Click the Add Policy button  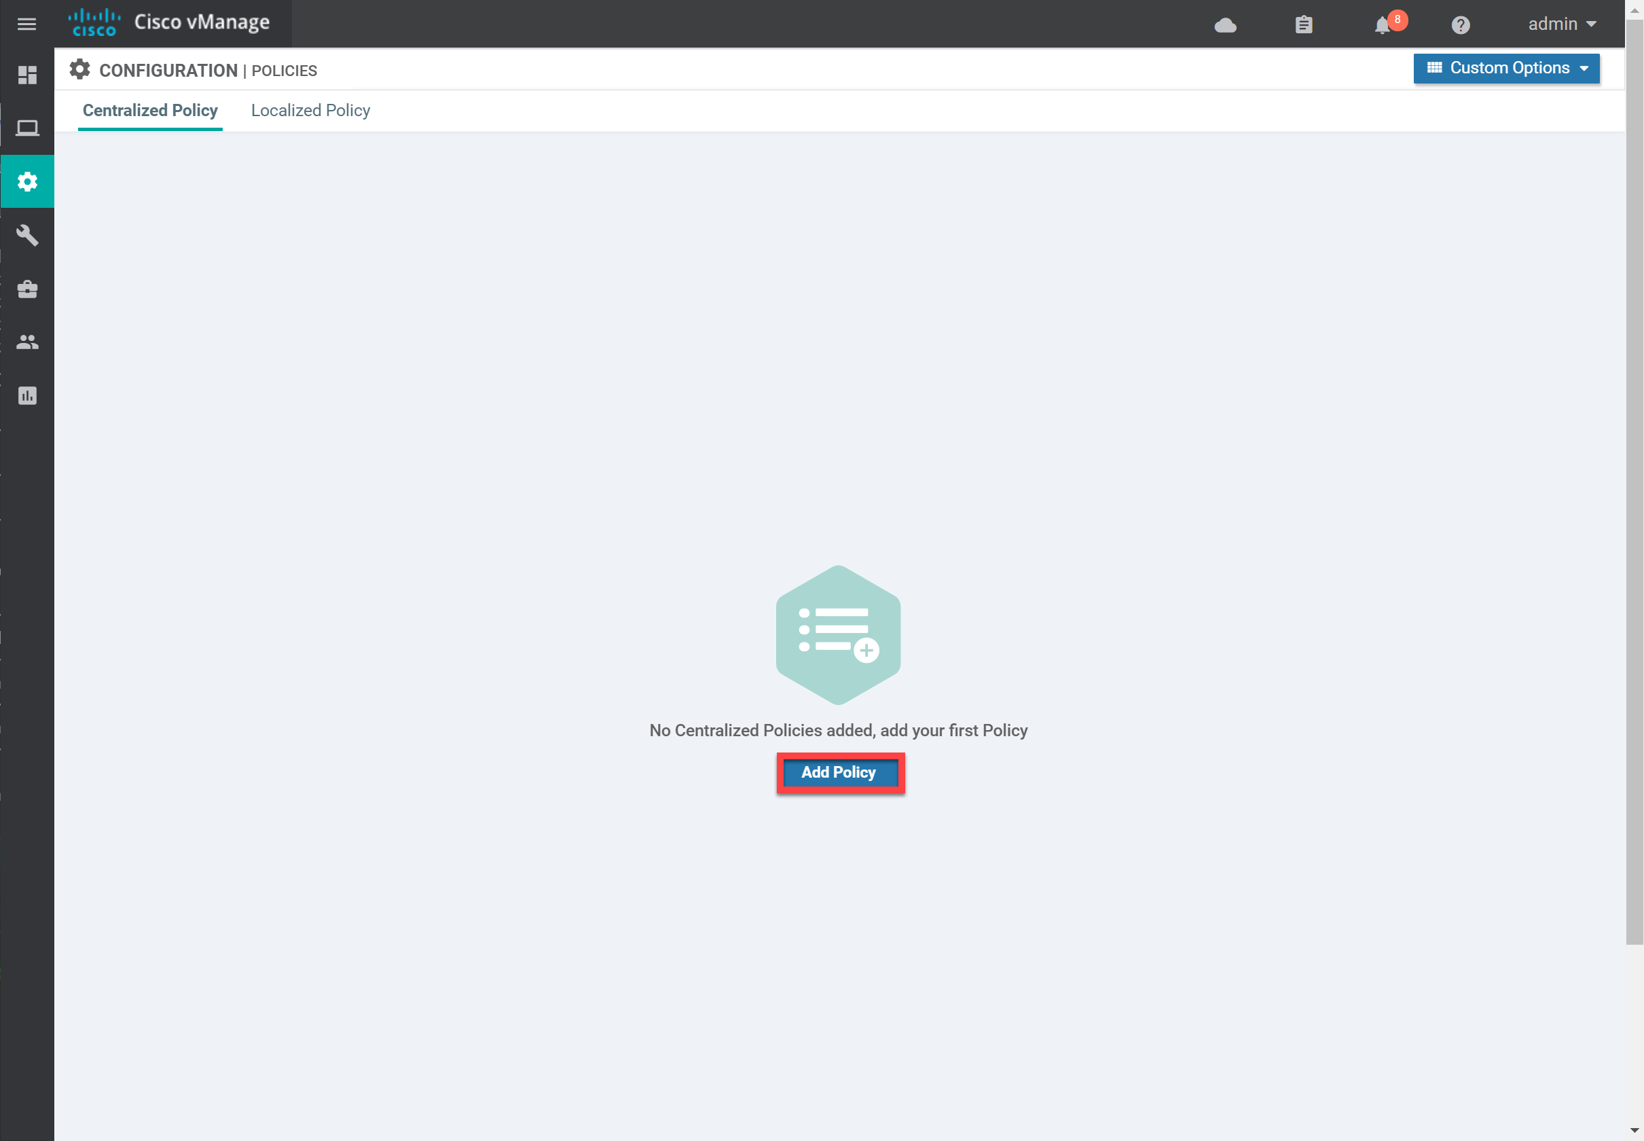pyautogui.click(x=838, y=771)
